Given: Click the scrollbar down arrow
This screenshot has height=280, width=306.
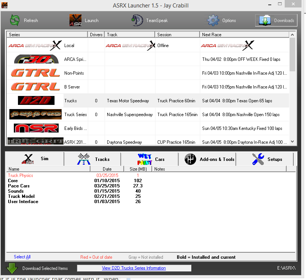Looking at the screenshot, I should pyautogui.click(x=293, y=142).
